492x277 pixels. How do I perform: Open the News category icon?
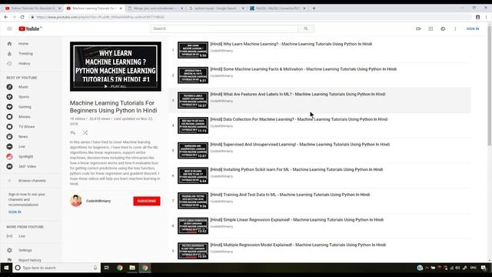[9, 137]
